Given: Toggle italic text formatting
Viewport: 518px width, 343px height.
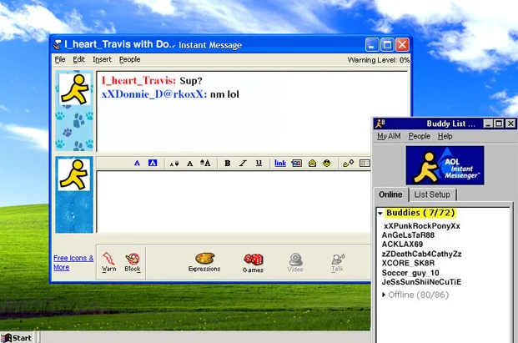Looking at the screenshot, I should coord(243,164).
